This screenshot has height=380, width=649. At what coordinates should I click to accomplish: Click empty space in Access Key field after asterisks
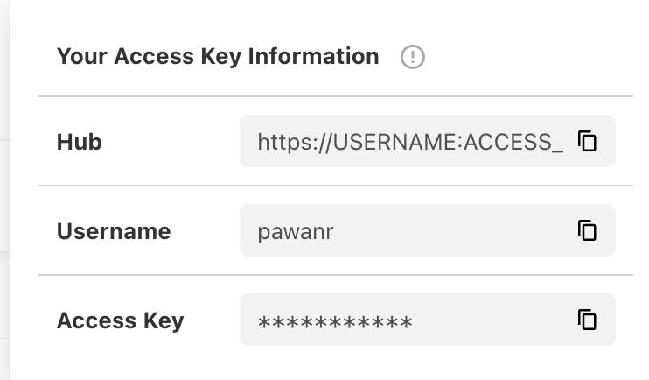click(x=490, y=320)
